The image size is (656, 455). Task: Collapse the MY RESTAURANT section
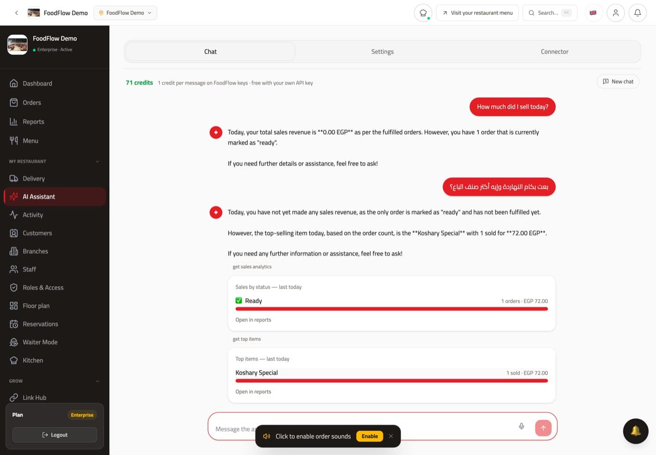coord(54,161)
